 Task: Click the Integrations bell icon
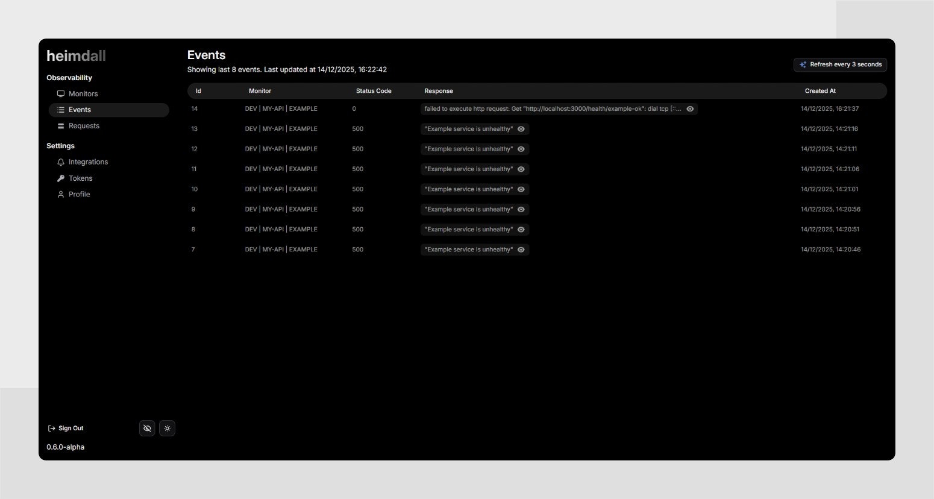(x=61, y=162)
